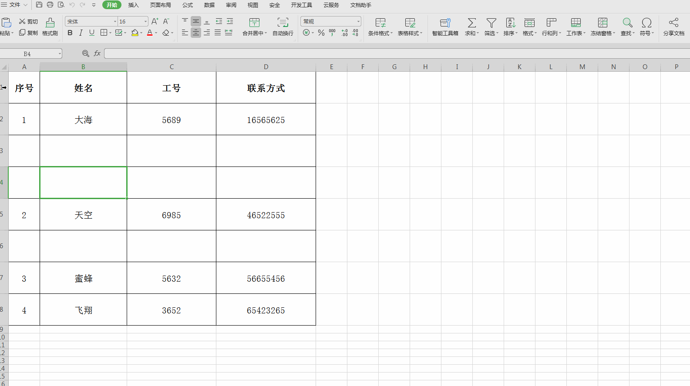This screenshot has width=690, height=386.
Task: Switch to the 开发工具 tab
Action: click(x=302, y=5)
